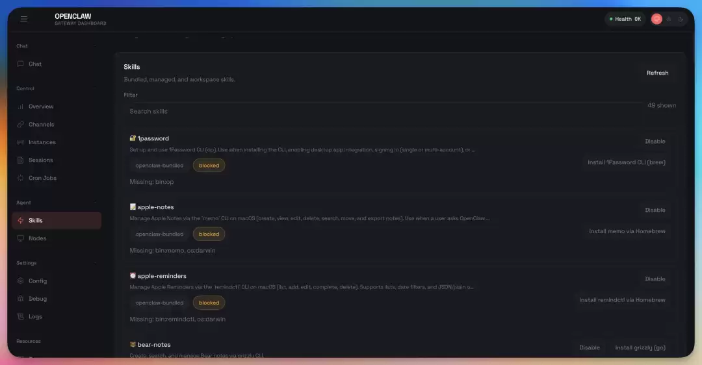Switch to the dark theme moon icon

(681, 19)
